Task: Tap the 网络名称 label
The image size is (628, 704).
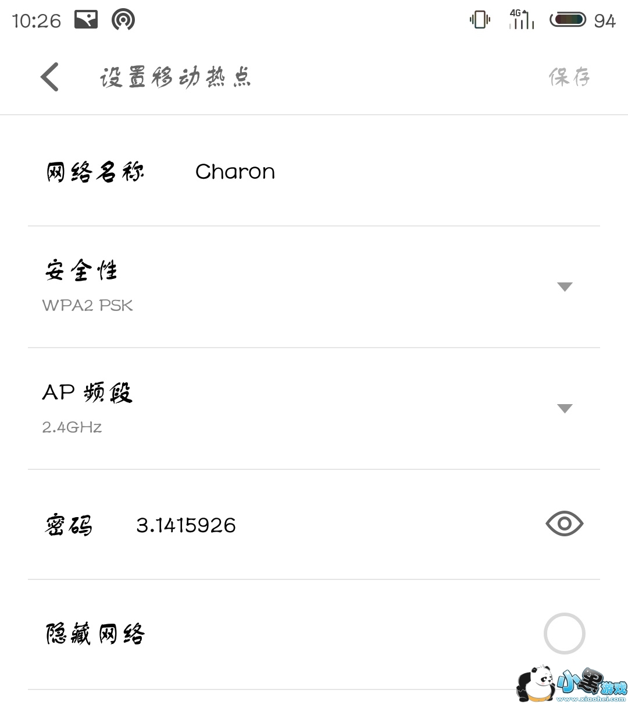Action: tap(95, 172)
